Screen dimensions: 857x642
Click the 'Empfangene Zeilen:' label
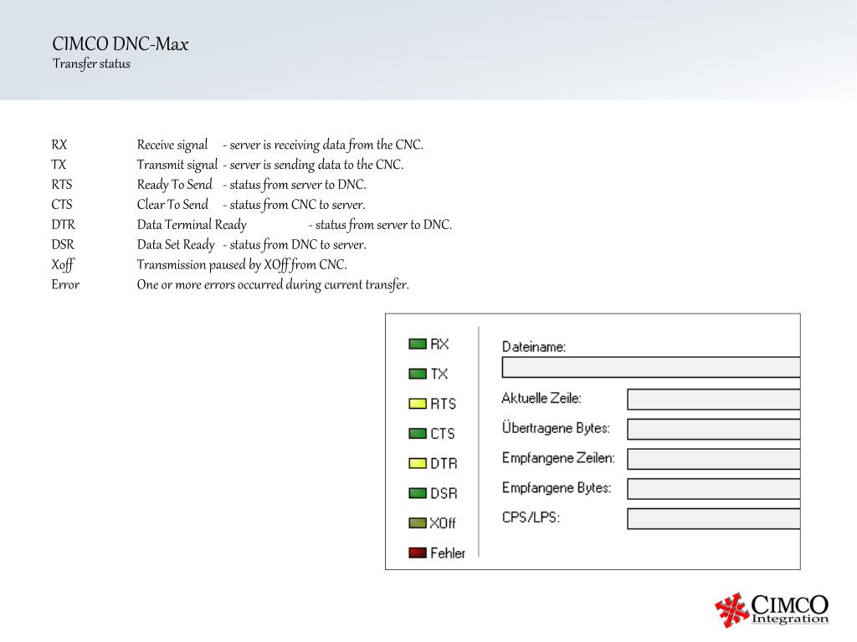point(558,458)
